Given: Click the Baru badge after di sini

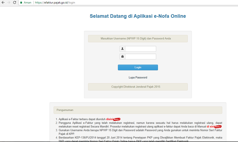Looking at the screenshot, I should click(218, 127).
